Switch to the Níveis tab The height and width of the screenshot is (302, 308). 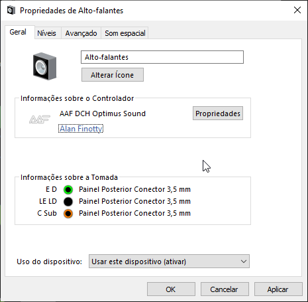(46, 33)
